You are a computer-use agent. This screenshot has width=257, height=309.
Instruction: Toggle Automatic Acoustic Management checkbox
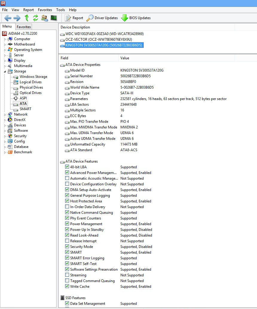point(67,178)
